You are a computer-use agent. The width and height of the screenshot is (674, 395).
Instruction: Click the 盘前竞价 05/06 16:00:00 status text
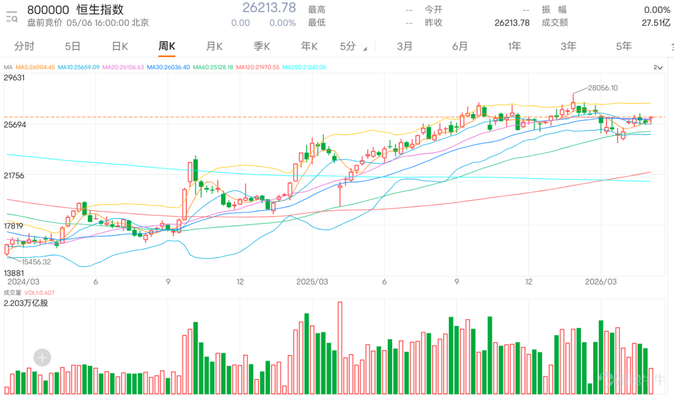point(88,23)
